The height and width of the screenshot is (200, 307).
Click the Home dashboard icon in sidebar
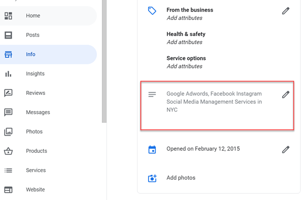8,16
